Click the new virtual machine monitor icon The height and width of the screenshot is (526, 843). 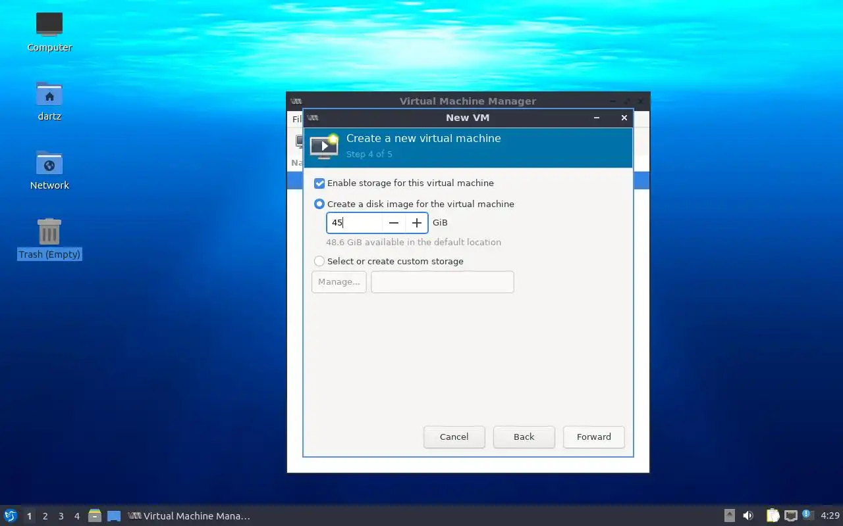tap(324, 146)
